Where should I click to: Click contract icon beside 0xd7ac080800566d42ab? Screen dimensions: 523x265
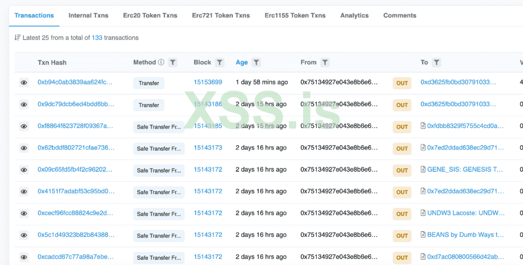point(423,257)
